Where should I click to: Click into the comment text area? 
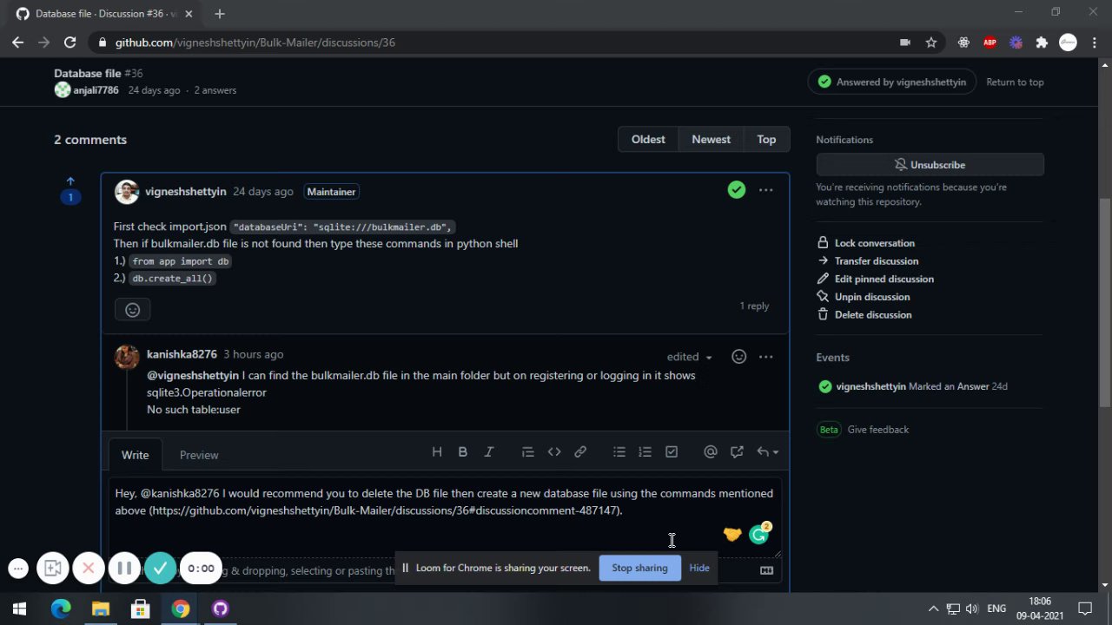(445, 517)
